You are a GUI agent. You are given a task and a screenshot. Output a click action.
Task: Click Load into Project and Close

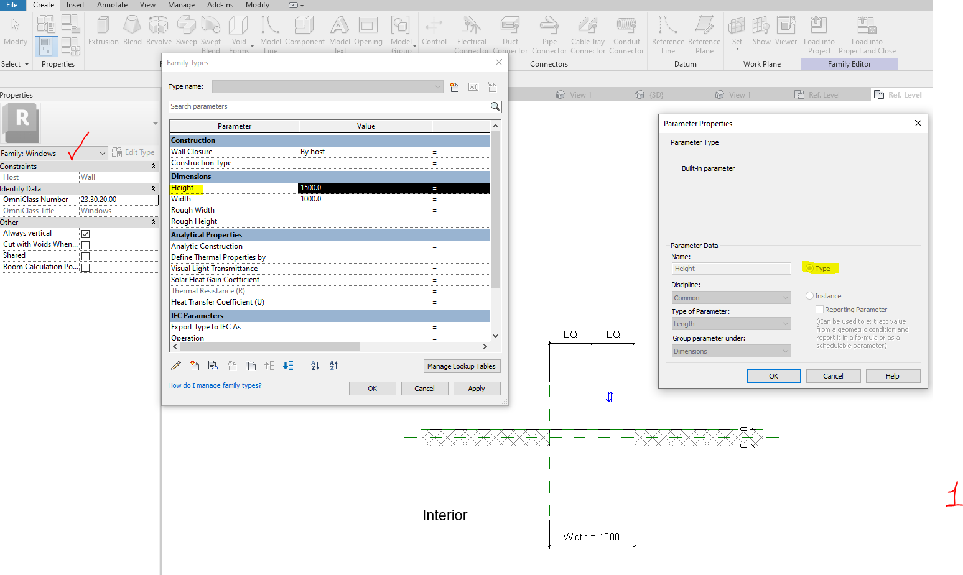867,34
